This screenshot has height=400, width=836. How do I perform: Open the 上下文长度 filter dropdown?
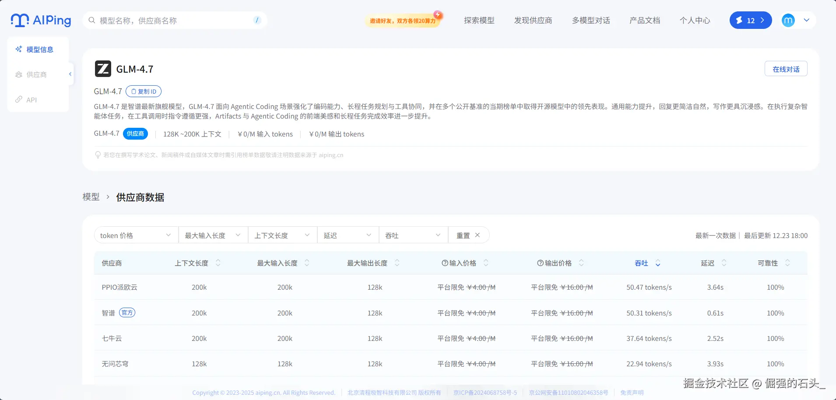[283, 235]
